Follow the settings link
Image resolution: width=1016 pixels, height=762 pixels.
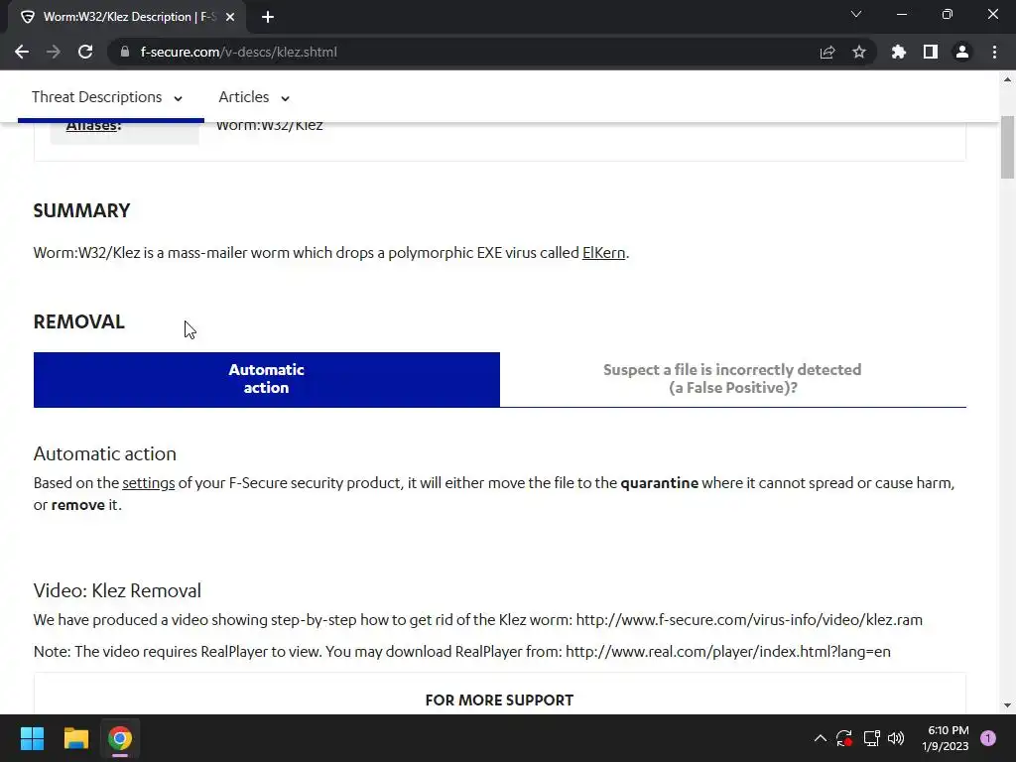[x=149, y=483]
